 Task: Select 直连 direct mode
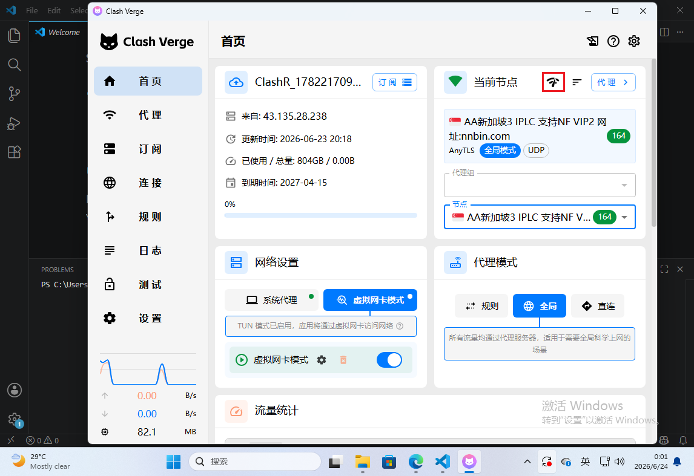pos(598,306)
